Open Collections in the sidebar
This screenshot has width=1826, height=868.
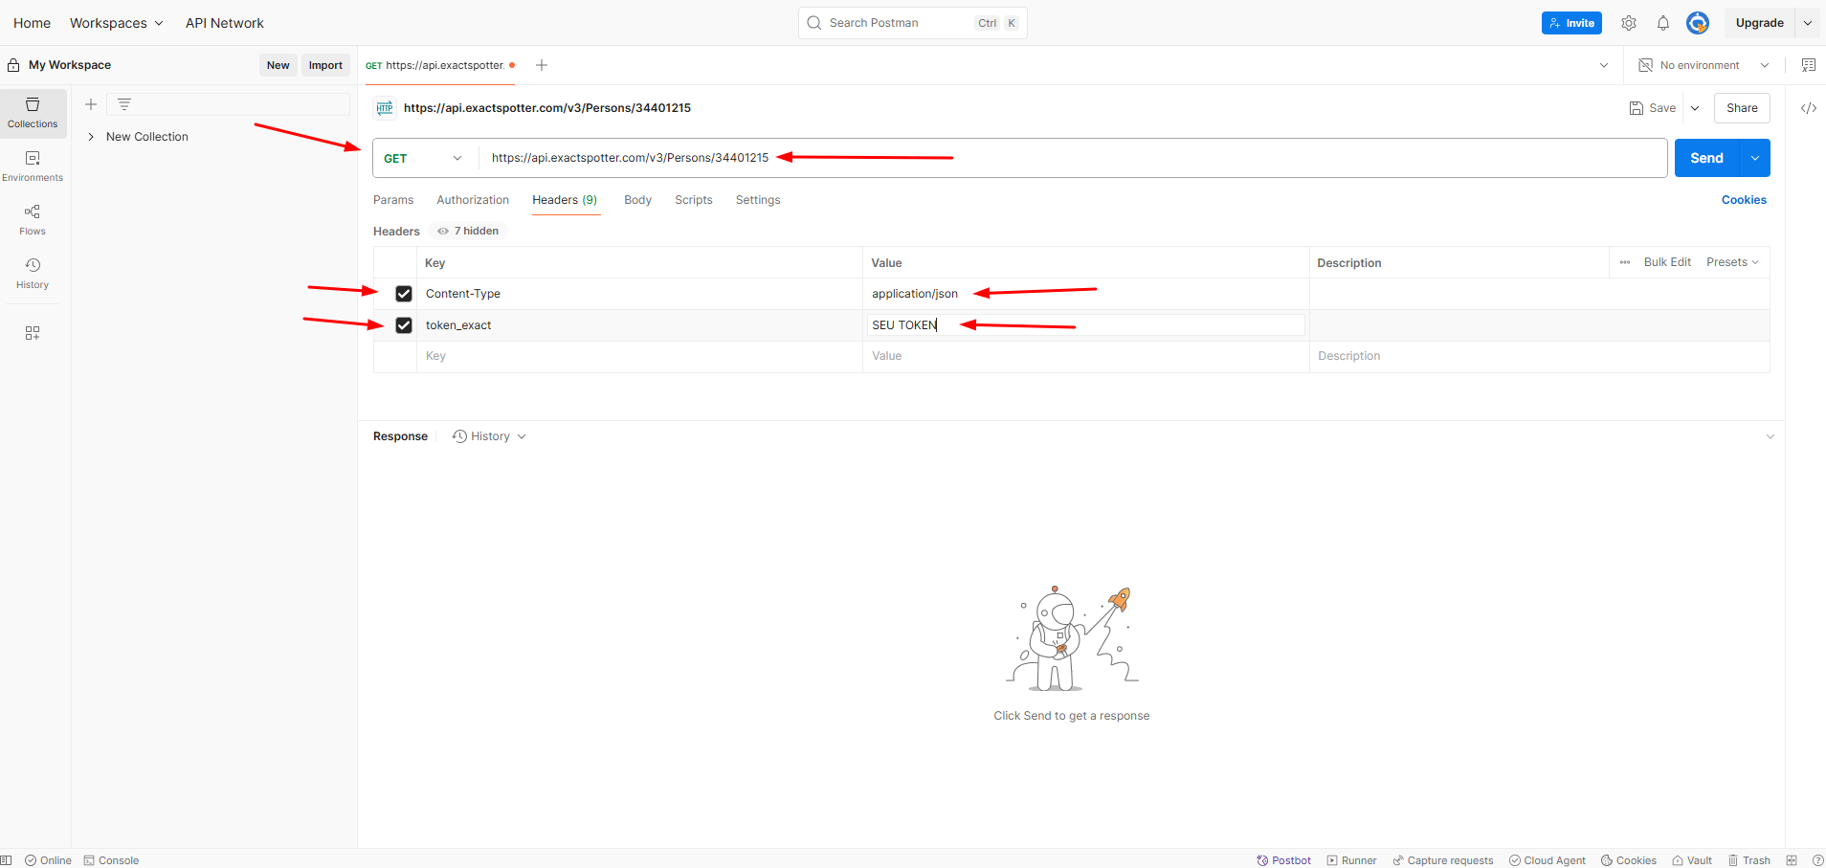click(33, 113)
